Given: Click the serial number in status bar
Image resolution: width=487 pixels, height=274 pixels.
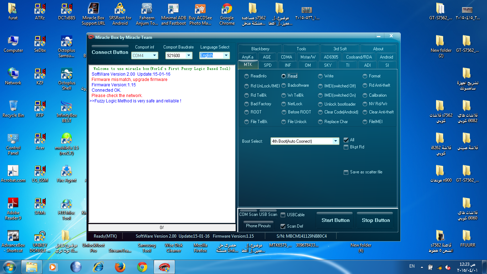Looking at the screenshot, I should tap(302, 236).
